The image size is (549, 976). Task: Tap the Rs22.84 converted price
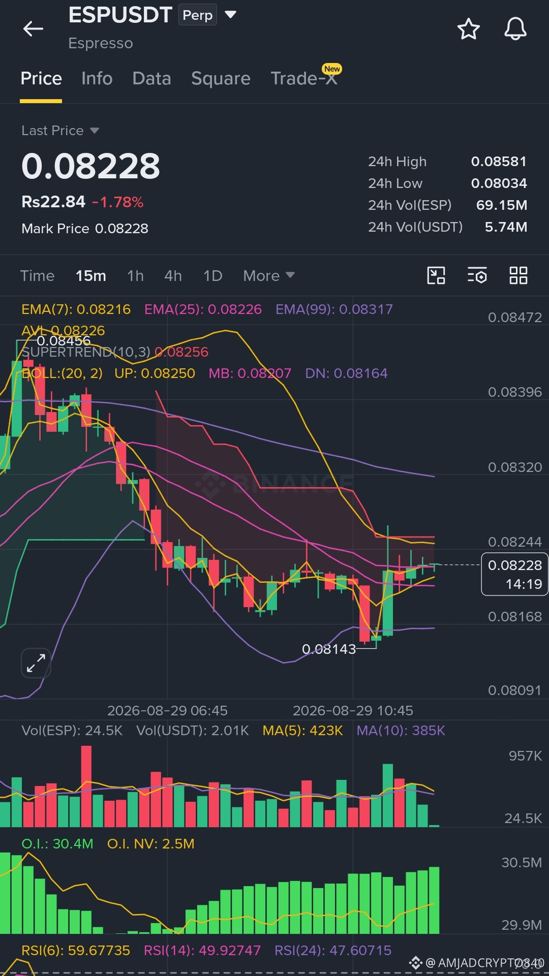coord(53,202)
